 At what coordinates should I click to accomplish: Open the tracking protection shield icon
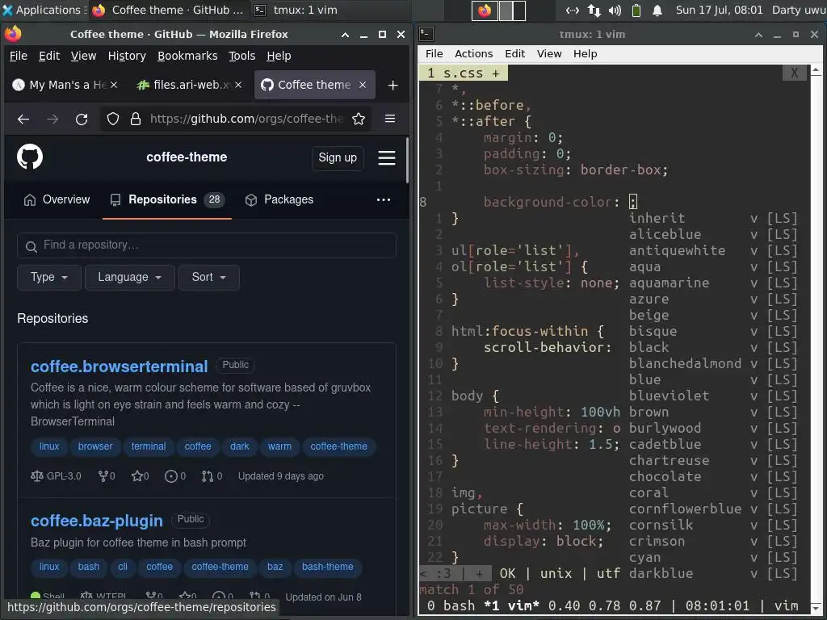(113, 119)
